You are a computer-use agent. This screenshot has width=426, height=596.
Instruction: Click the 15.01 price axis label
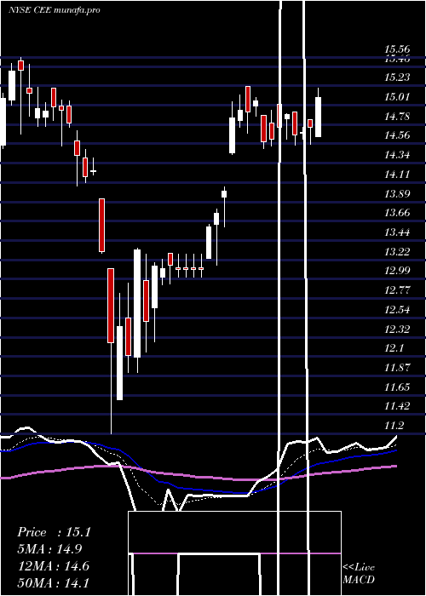point(397,97)
